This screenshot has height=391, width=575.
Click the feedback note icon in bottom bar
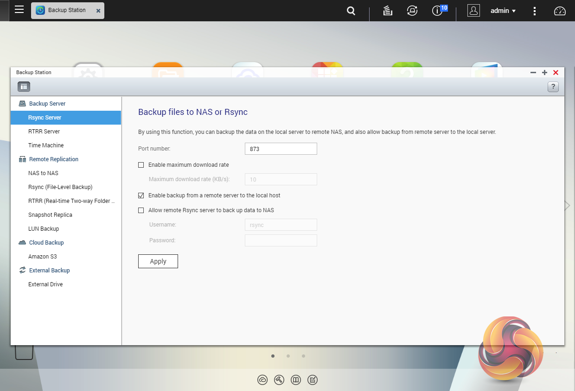pos(313,380)
